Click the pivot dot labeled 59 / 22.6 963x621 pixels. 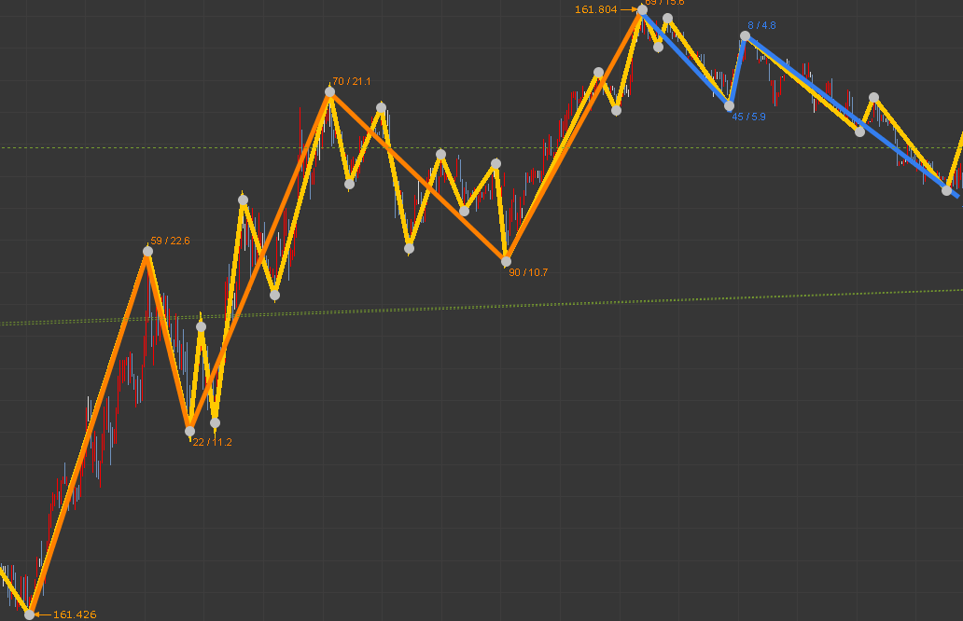point(147,251)
